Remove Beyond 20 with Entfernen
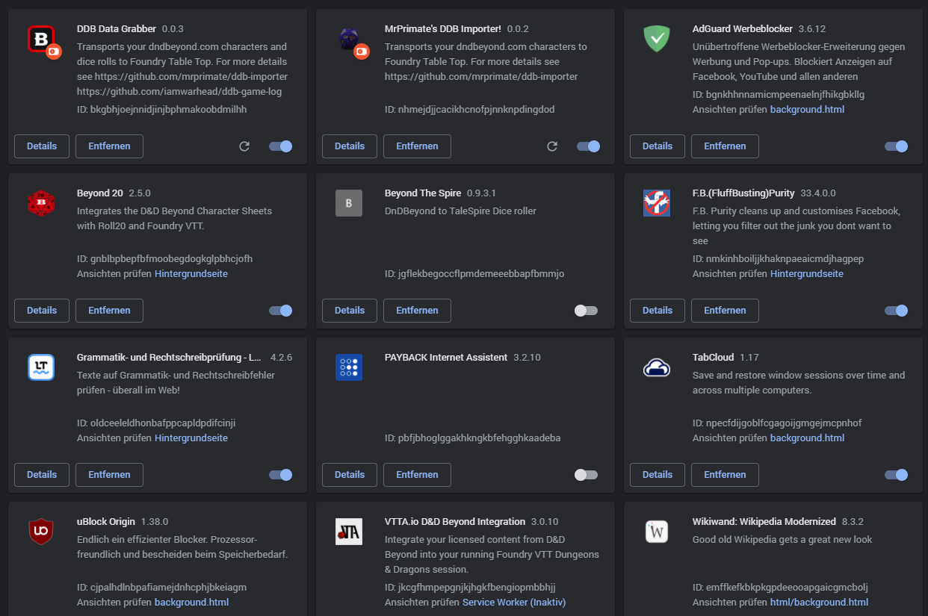 coord(109,311)
